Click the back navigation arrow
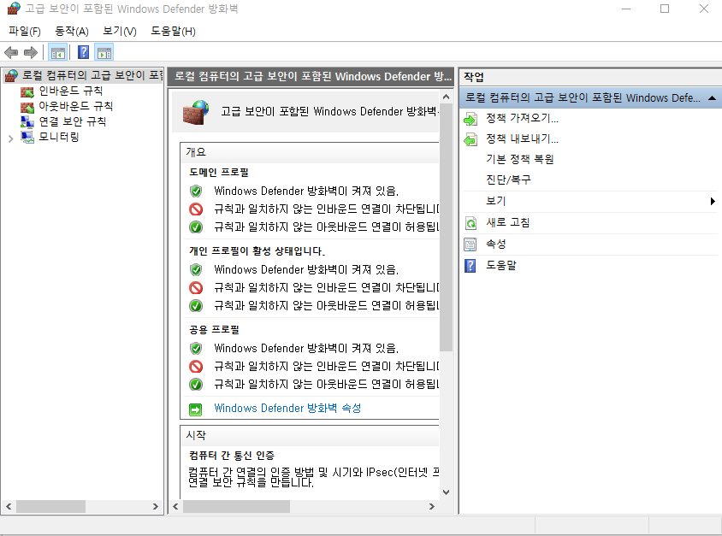Image resolution: width=722 pixels, height=536 pixels. click(x=11, y=51)
